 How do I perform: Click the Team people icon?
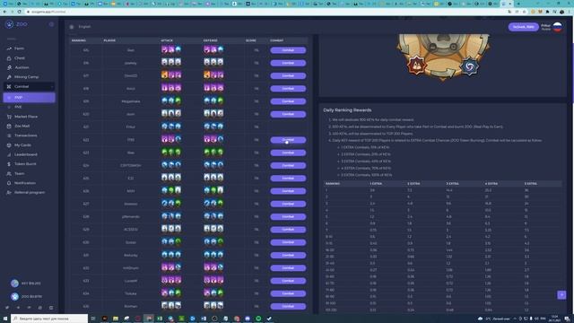pos(9,173)
